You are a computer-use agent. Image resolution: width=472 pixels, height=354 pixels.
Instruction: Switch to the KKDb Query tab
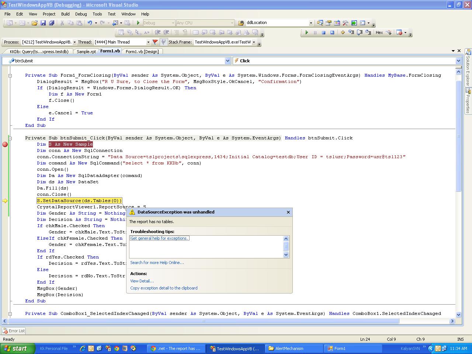tap(39, 52)
